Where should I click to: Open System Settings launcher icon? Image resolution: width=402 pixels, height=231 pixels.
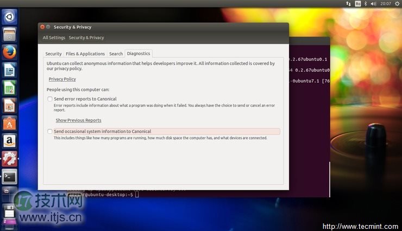[9, 159]
